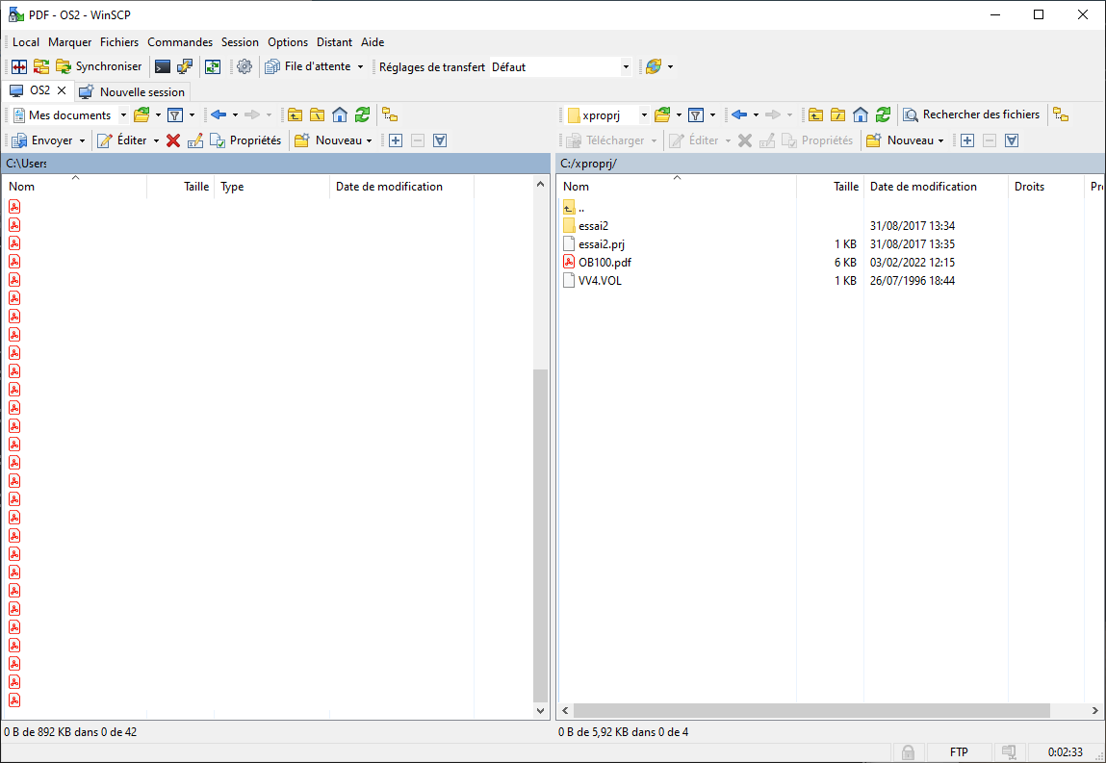Expand the remote xproprj directory dropdown
Viewport: 1106px width, 763px height.
(644, 115)
